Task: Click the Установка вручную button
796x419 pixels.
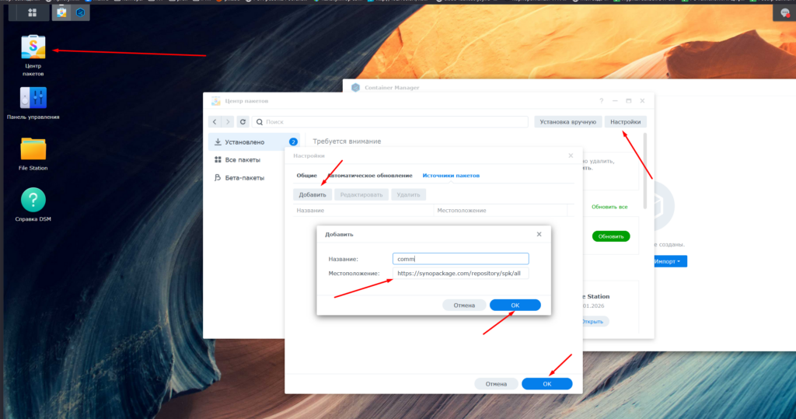Action: click(567, 122)
